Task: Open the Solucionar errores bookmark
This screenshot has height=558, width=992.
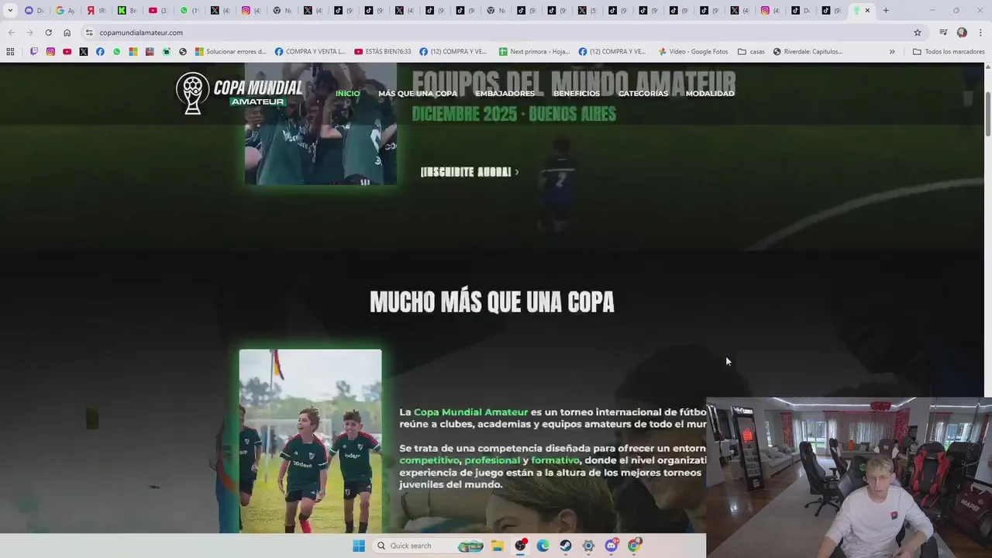Action: pos(230,52)
